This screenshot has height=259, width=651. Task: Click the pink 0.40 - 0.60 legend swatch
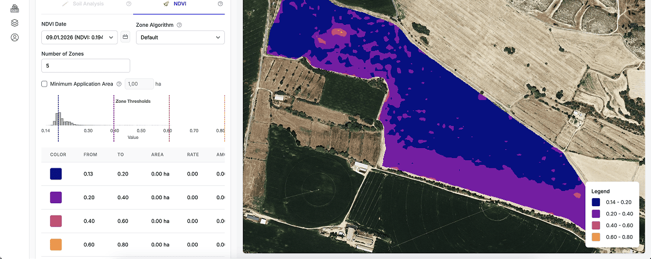tap(596, 225)
